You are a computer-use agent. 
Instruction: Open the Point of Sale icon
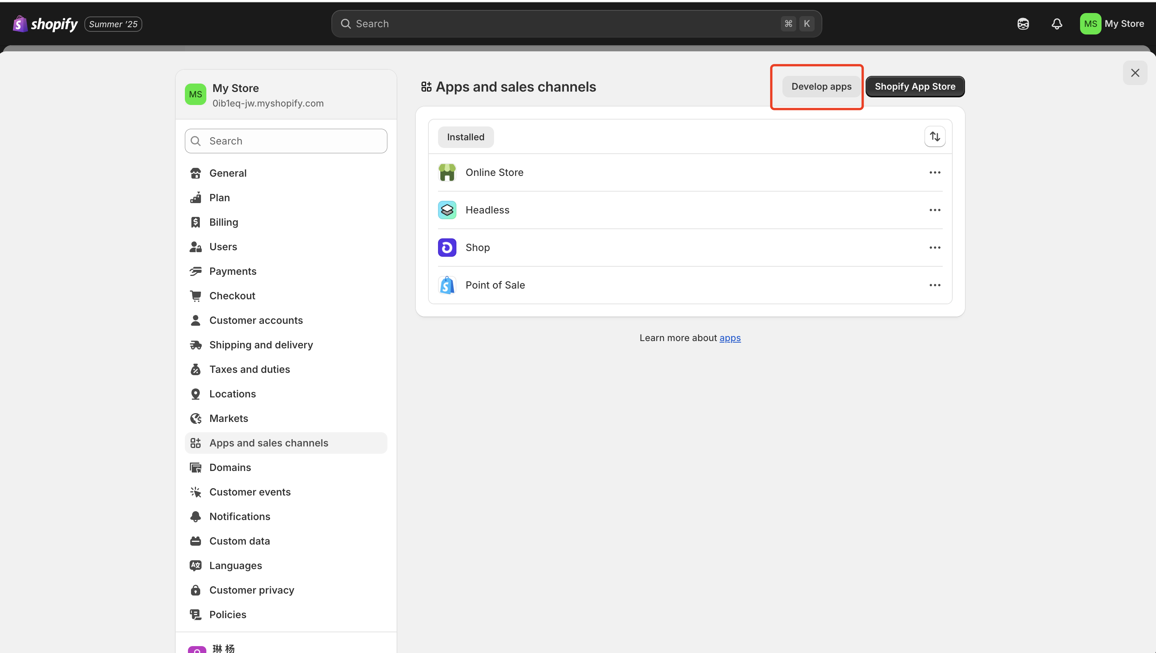447,285
